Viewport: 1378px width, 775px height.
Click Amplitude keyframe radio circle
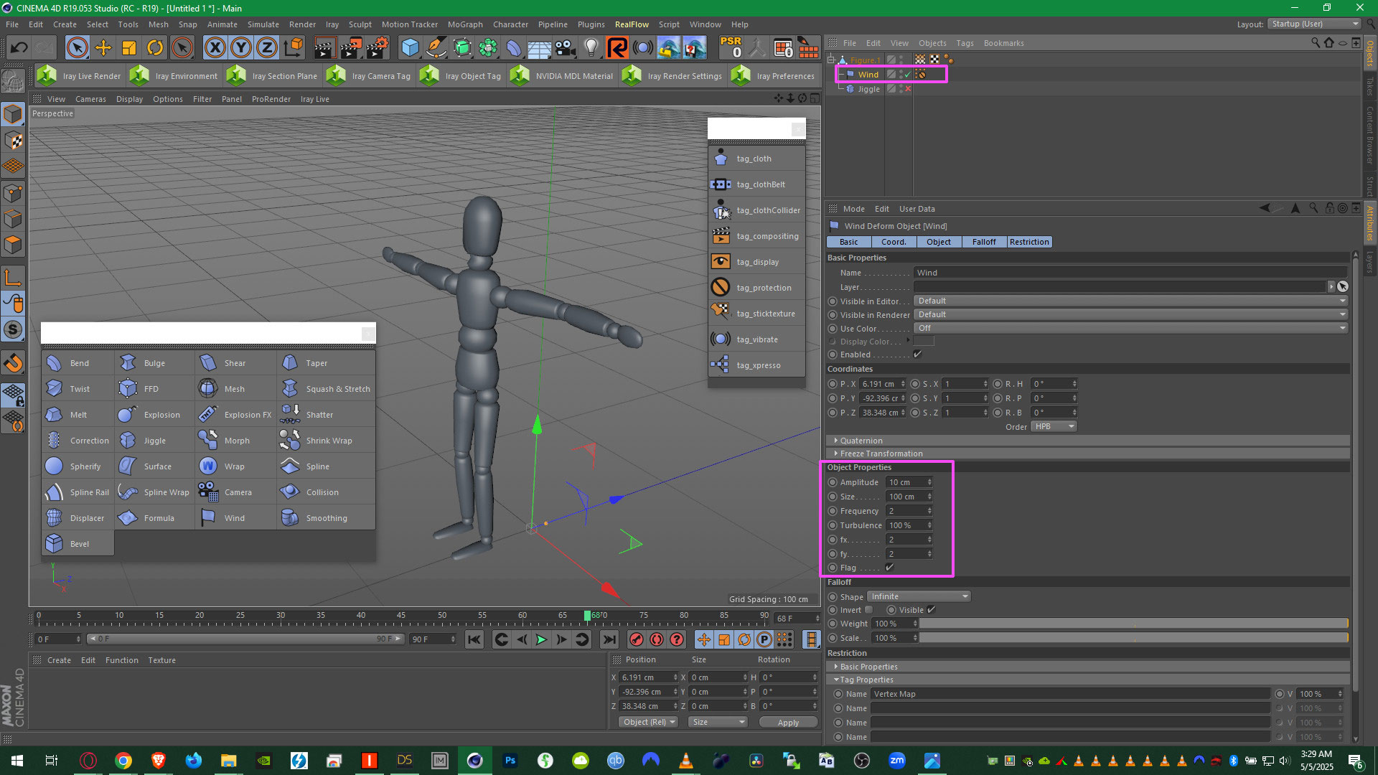pos(833,482)
